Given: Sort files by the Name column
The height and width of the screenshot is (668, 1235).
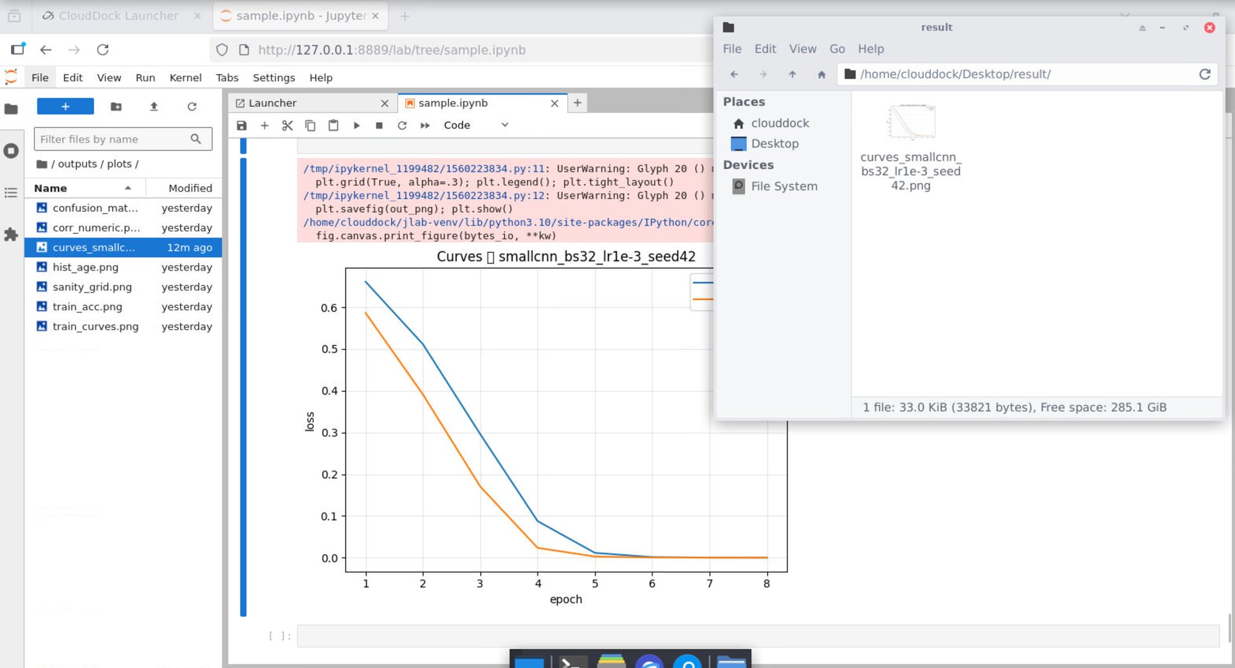Looking at the screenshot, I should (x=51, y=188).
